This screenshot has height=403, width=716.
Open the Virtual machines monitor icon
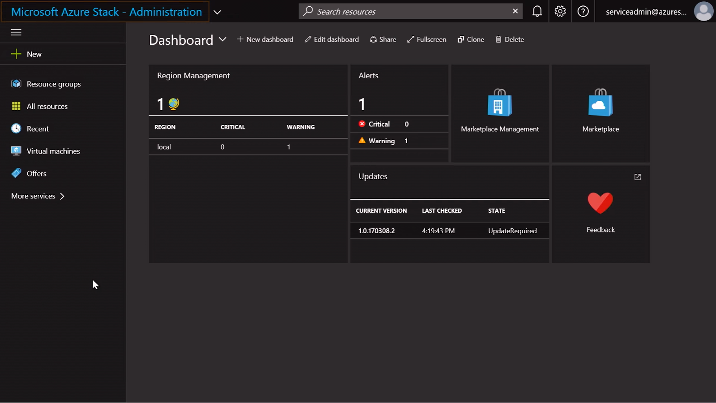16,151
